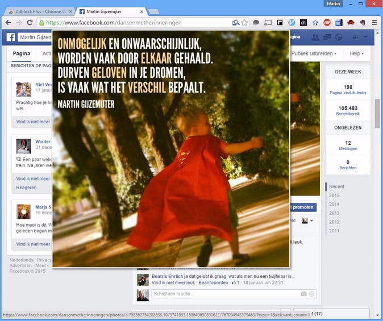The width and height of the screenshot is (383, 321).
Task: Attach a photo via the camera icon
Action: [x=303, y=294]
